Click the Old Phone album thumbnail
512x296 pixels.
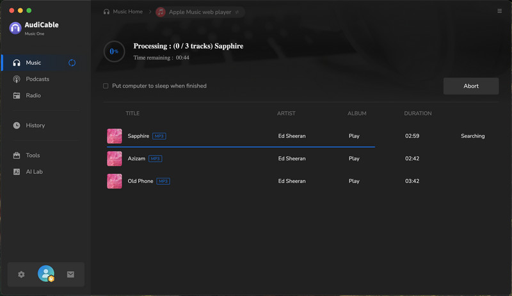[x=115, y=181]
